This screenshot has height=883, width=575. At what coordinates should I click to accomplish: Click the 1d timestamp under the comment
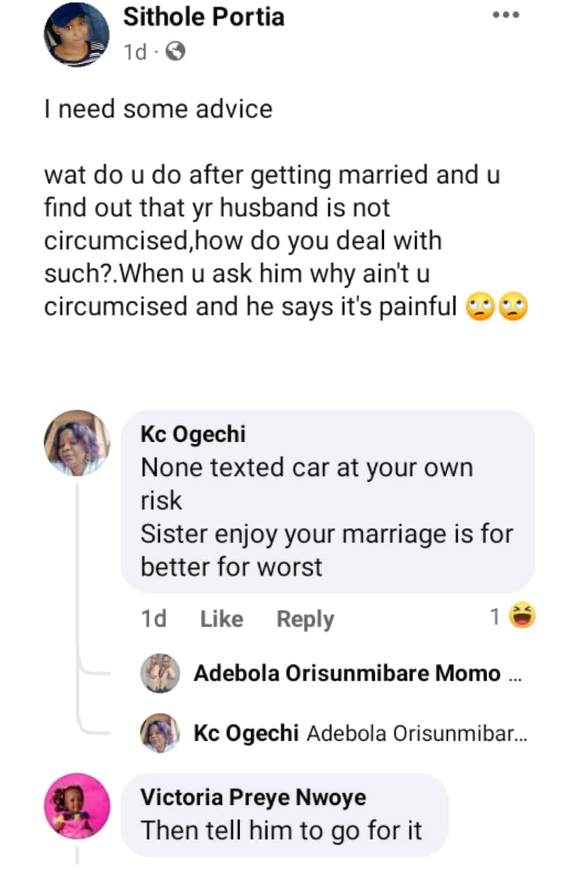click(153, 618)
